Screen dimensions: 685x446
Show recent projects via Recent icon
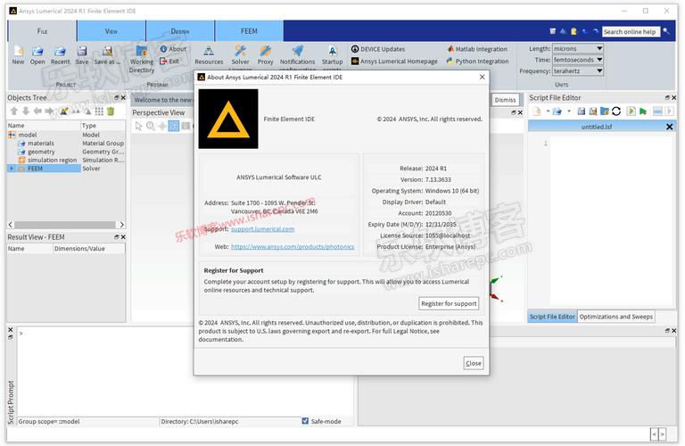click(x=60, y=51)
